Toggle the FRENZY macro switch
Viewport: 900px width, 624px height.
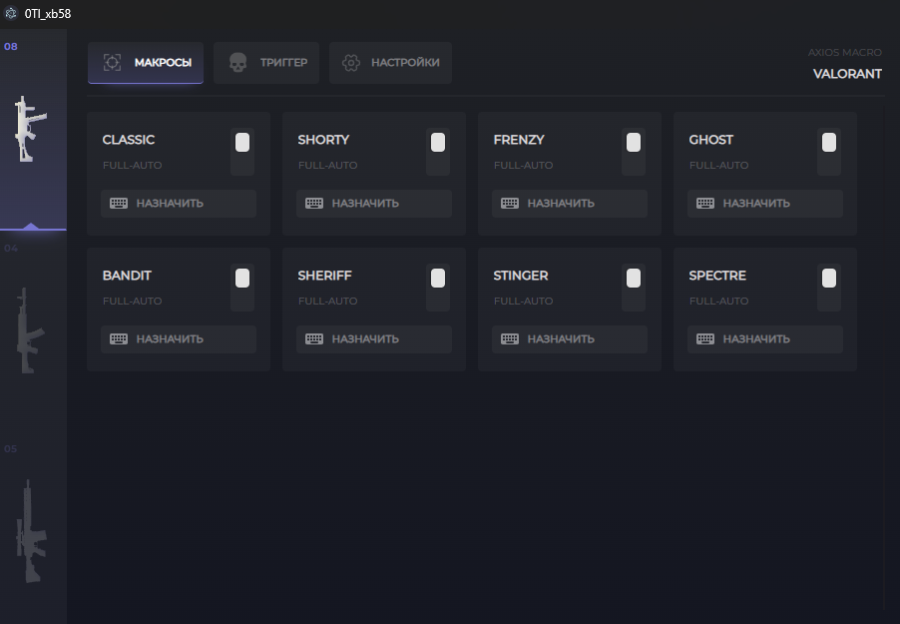coord(634,152)
